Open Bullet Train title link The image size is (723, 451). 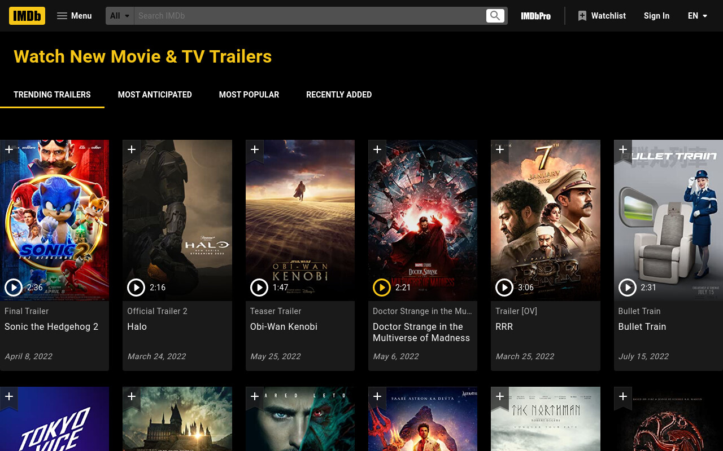642,326
